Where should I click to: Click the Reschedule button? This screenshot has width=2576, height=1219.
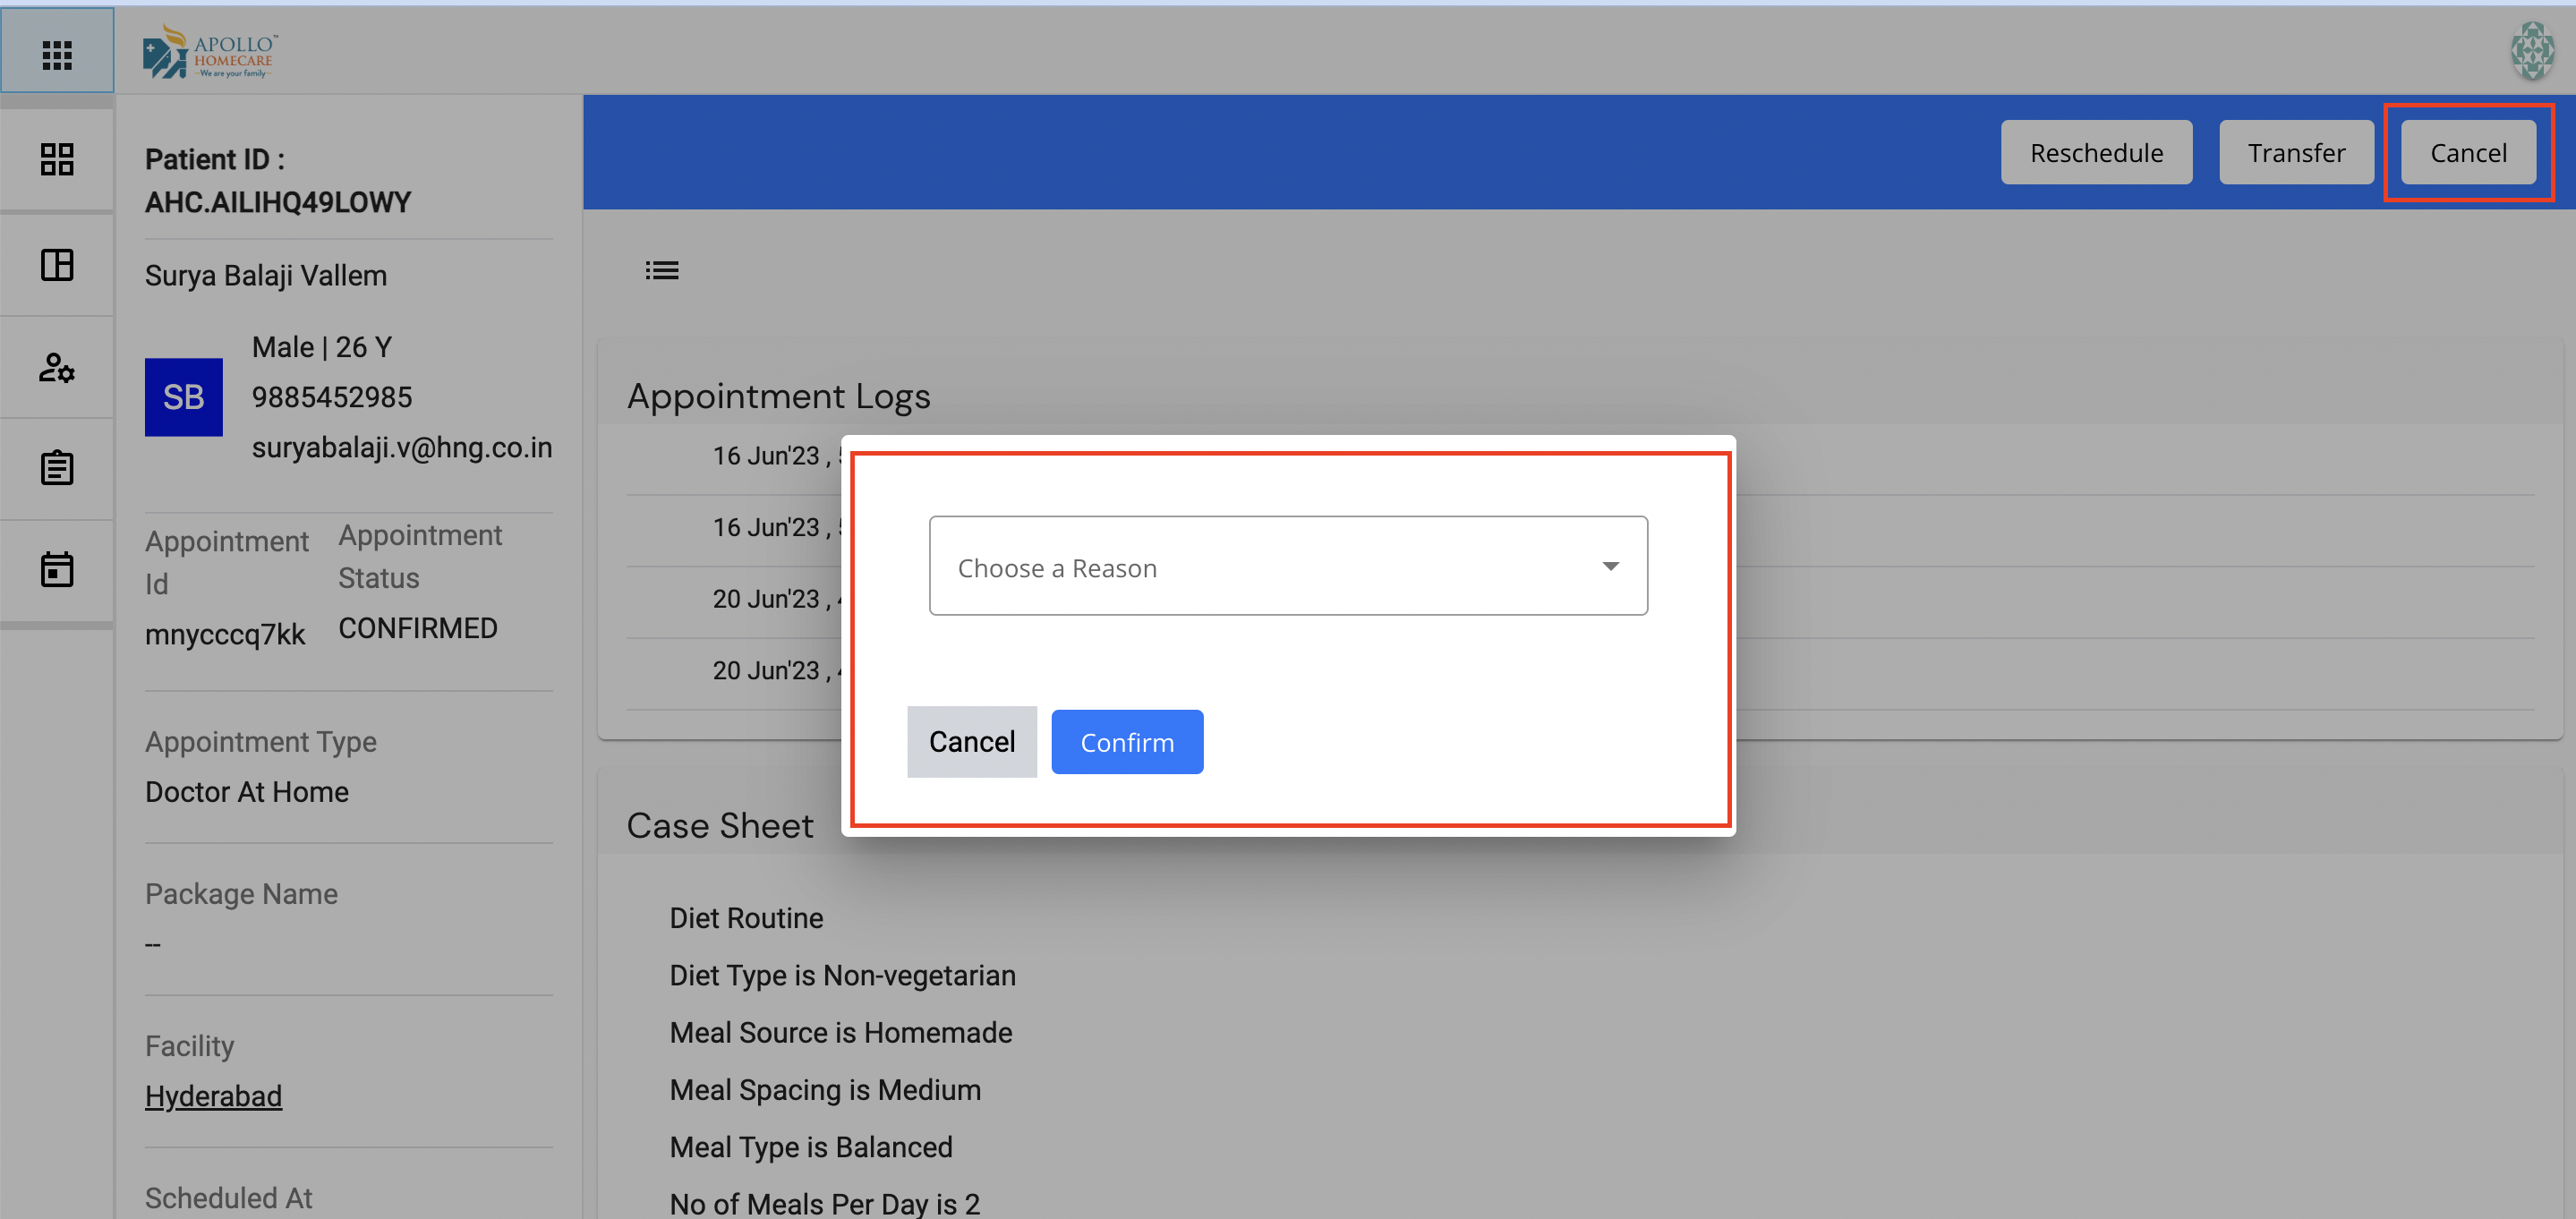pyautogui.click(x=2096, y=153)
